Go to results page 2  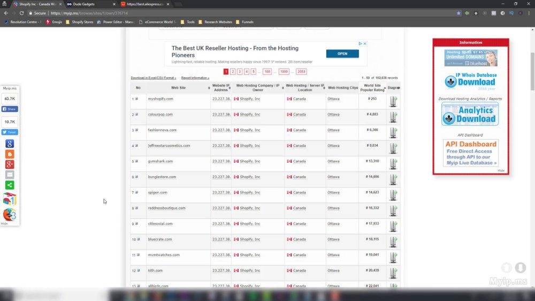233,71
